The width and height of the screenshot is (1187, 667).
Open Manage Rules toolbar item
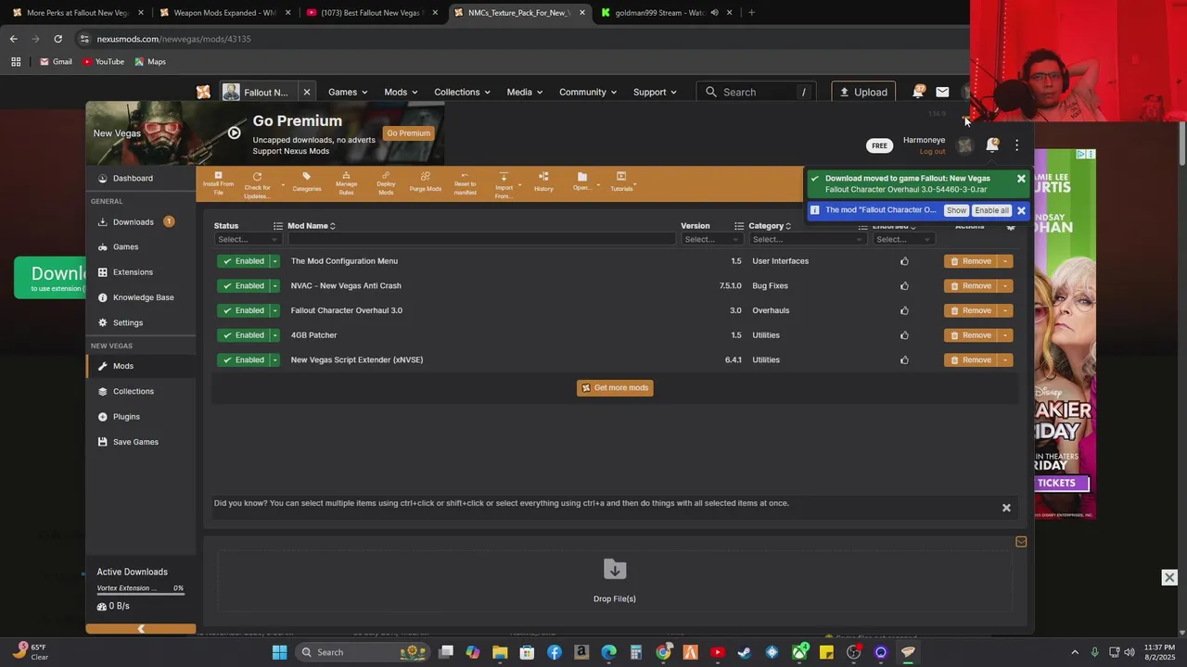pyautogui.click(x=346, y=182)
